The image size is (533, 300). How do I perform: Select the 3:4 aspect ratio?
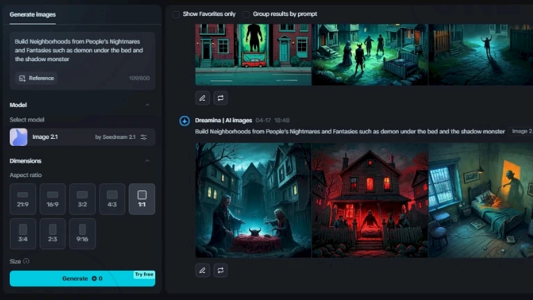pyautogui.click(x=23, y=234)
